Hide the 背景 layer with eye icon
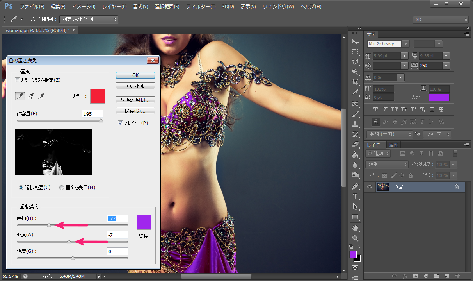Screen dimensions: 473x281 pos(370,187)
